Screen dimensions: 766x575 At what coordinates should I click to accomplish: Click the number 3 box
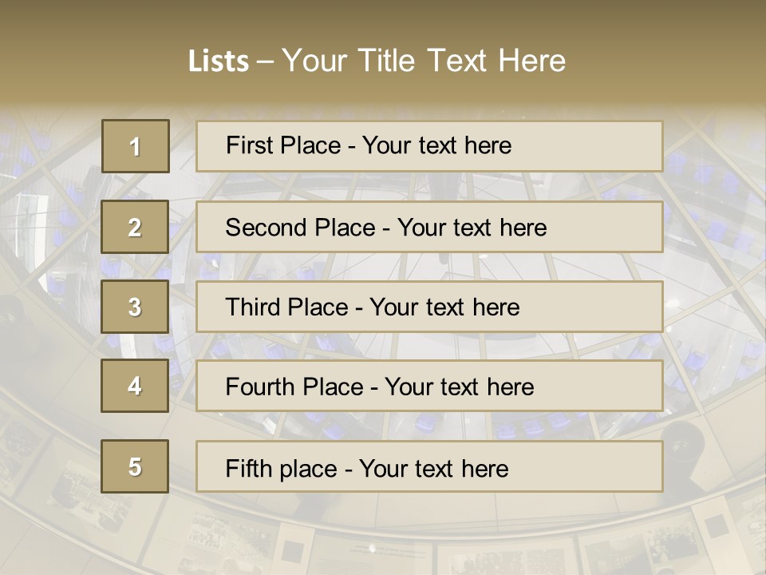tap(135, 307)
